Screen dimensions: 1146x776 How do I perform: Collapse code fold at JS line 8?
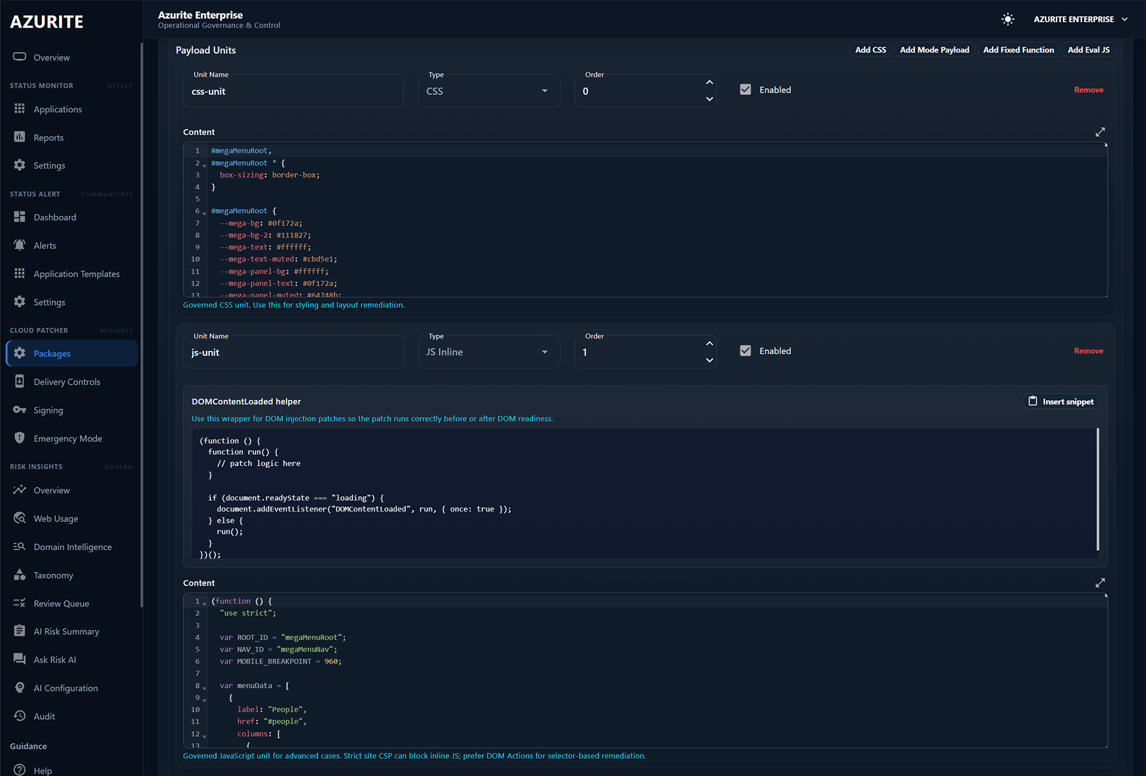204,688
